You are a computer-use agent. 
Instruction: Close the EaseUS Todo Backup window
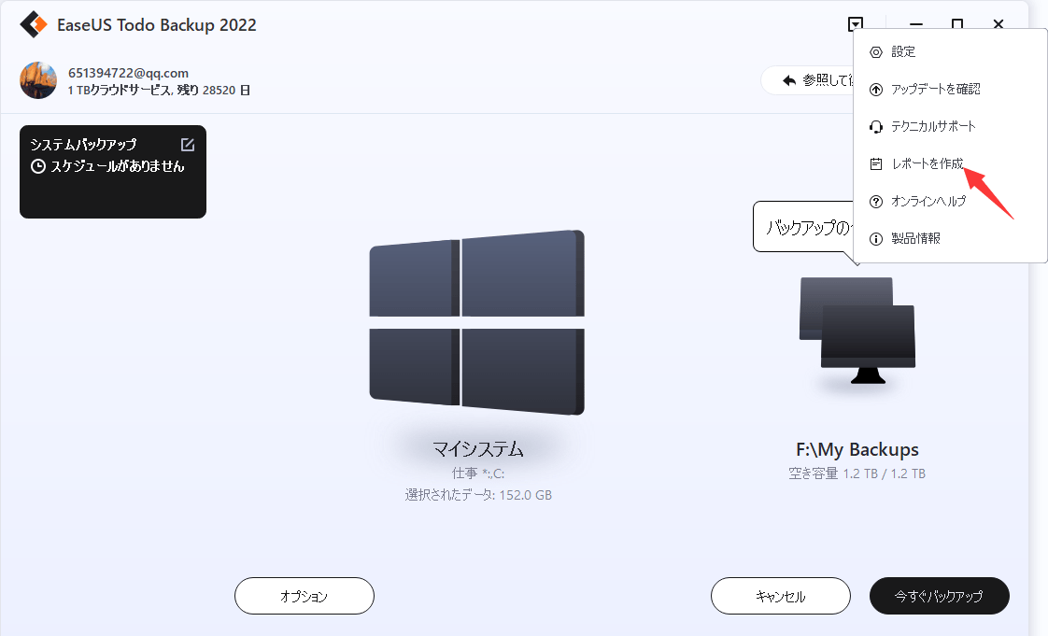click(998, 24)
